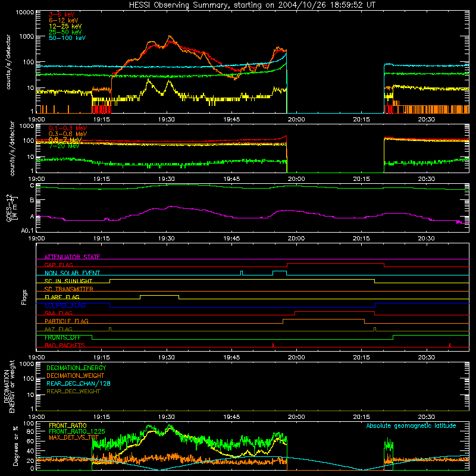This screenshot has height=476, width=476.
Task: Click the MAX_DET_VS_TOT legend entry
Action: click(74, 437)
